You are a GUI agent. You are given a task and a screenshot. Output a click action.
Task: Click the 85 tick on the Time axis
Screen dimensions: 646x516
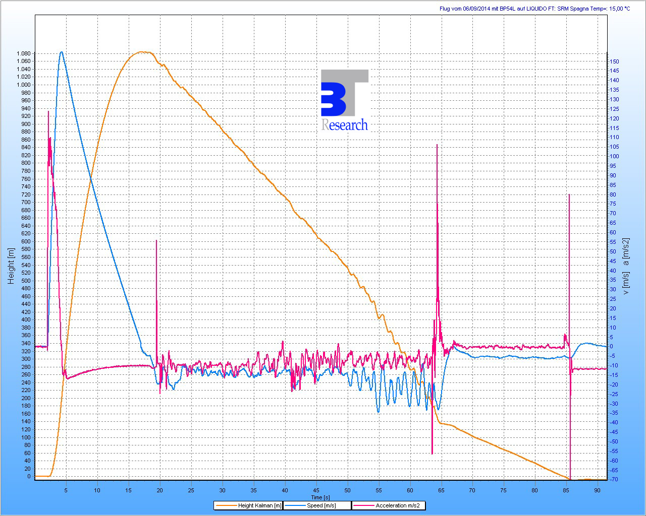pyautogui.click(x=566, y=490)
